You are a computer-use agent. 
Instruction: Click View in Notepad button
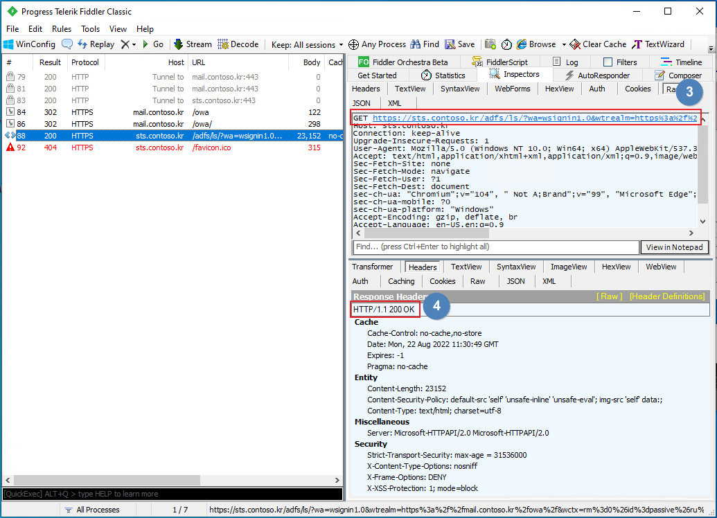click(x=674, y=247)
